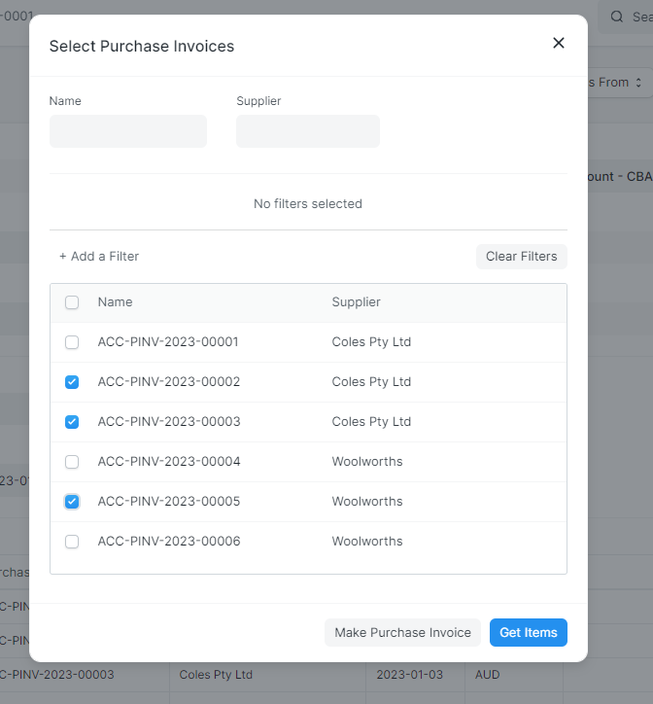The image size is (653, 704).
Task: Click the Supplier filter input field
Action: (x=308, y=131)
